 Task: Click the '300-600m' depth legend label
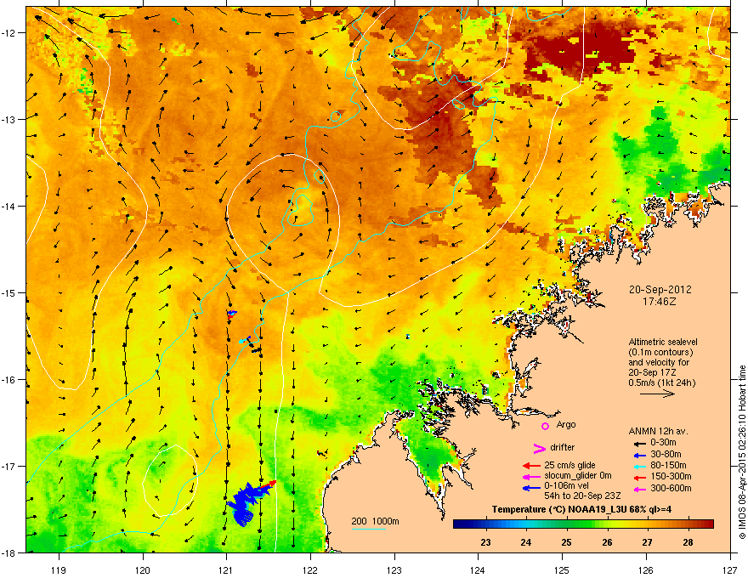671,489
